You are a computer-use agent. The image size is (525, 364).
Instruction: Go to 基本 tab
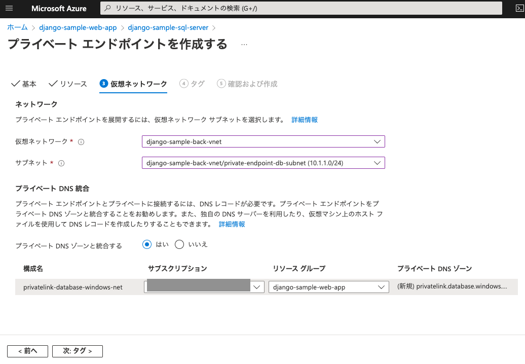click(x=24, y=84)
